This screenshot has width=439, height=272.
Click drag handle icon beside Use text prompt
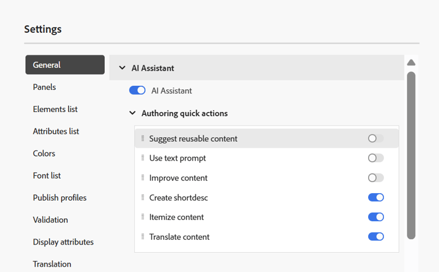[143, 158]
